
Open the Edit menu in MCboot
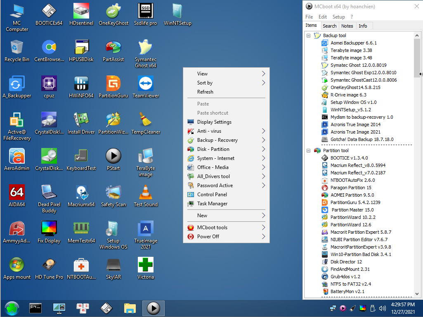click(x=323, y=17)
